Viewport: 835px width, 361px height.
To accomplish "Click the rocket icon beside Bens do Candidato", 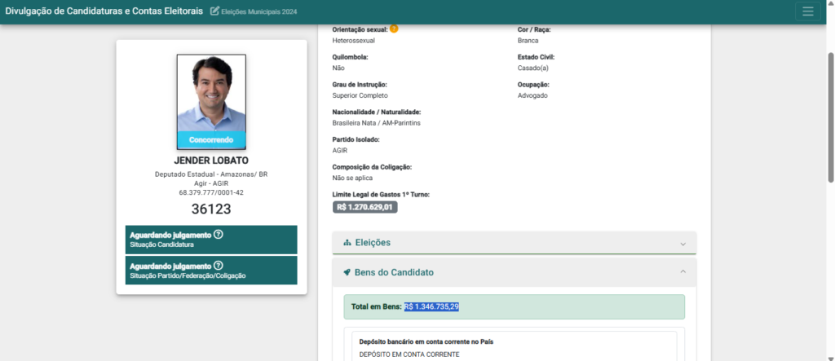I will pyautogui.click(x=347, y=273).
